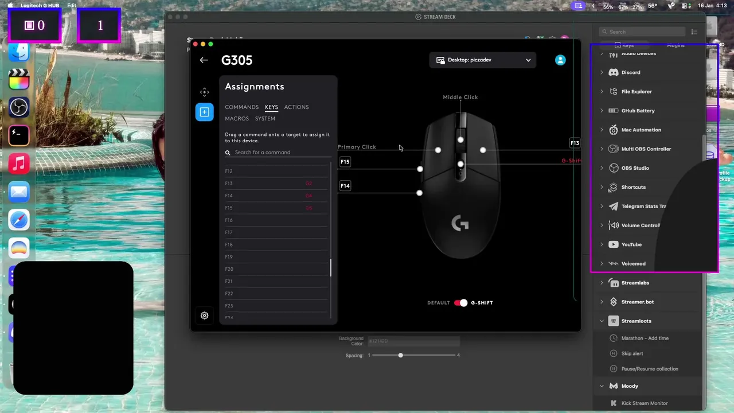The width and height of the screenshot is (734, 413).
Task: Click the screen sharing menu bar icon
Action: point(578,6)
